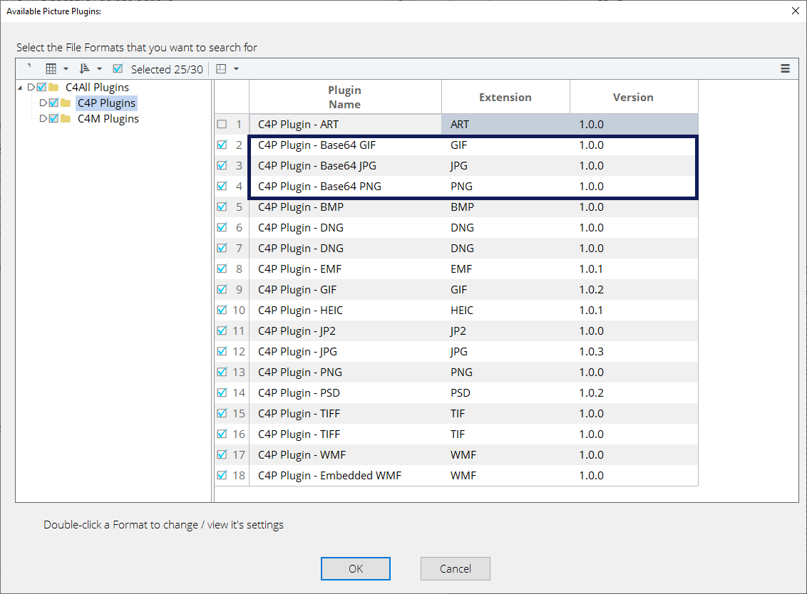Select the "C4P Plugin - Base64 JPG" name
The image size is (807, 594).
pos(317,166)
